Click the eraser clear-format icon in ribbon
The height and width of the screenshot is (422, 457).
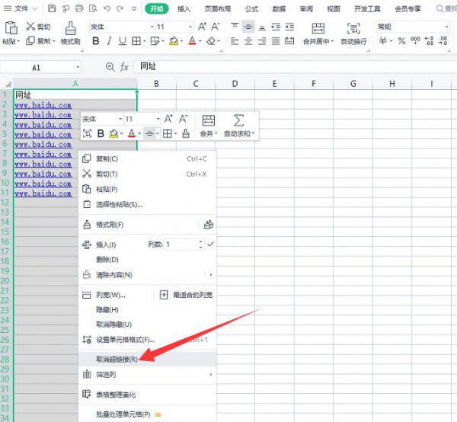211,41
